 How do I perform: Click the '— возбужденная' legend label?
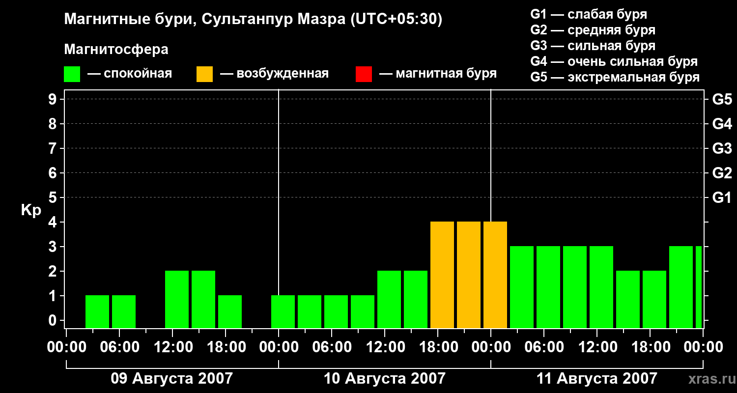point(274,74)
